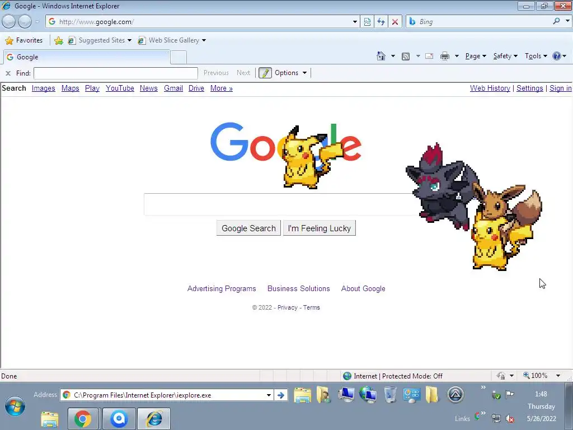Open About Google link

[363, 289]
